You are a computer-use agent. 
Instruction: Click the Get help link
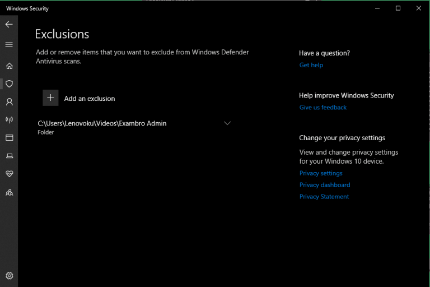pyautogui.click(x=311, y=65)
